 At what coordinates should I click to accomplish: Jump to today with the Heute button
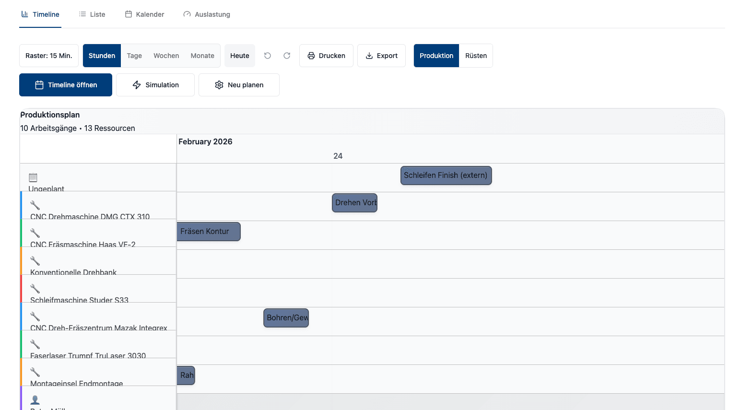(x=240, y=56)
